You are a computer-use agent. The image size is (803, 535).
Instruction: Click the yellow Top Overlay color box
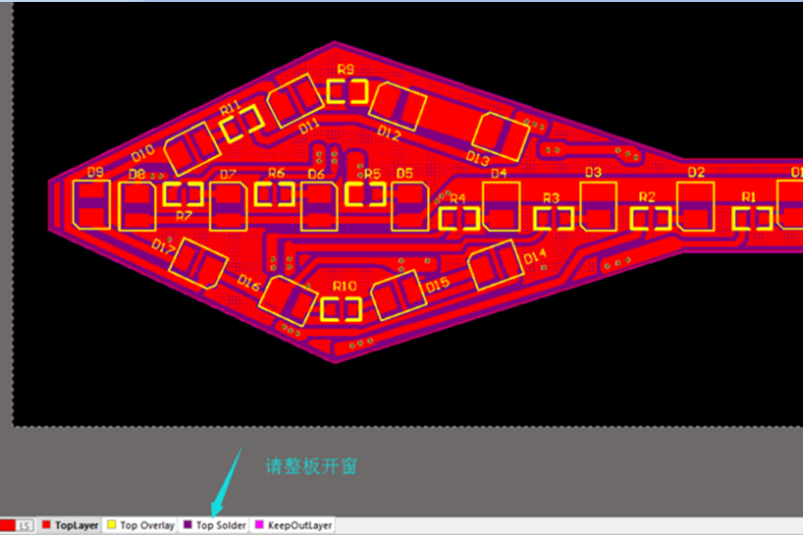coord(111,526)
